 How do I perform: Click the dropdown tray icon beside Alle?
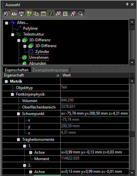click(x=21, y=14)
